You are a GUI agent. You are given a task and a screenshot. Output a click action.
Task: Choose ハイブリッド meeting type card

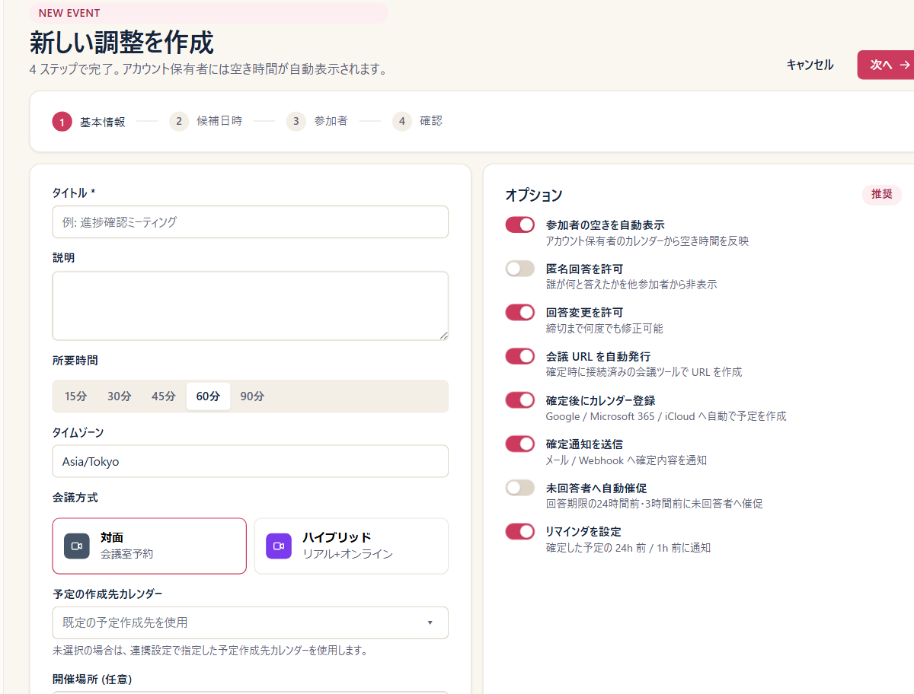pyautogui.click(x=351, y=546)
